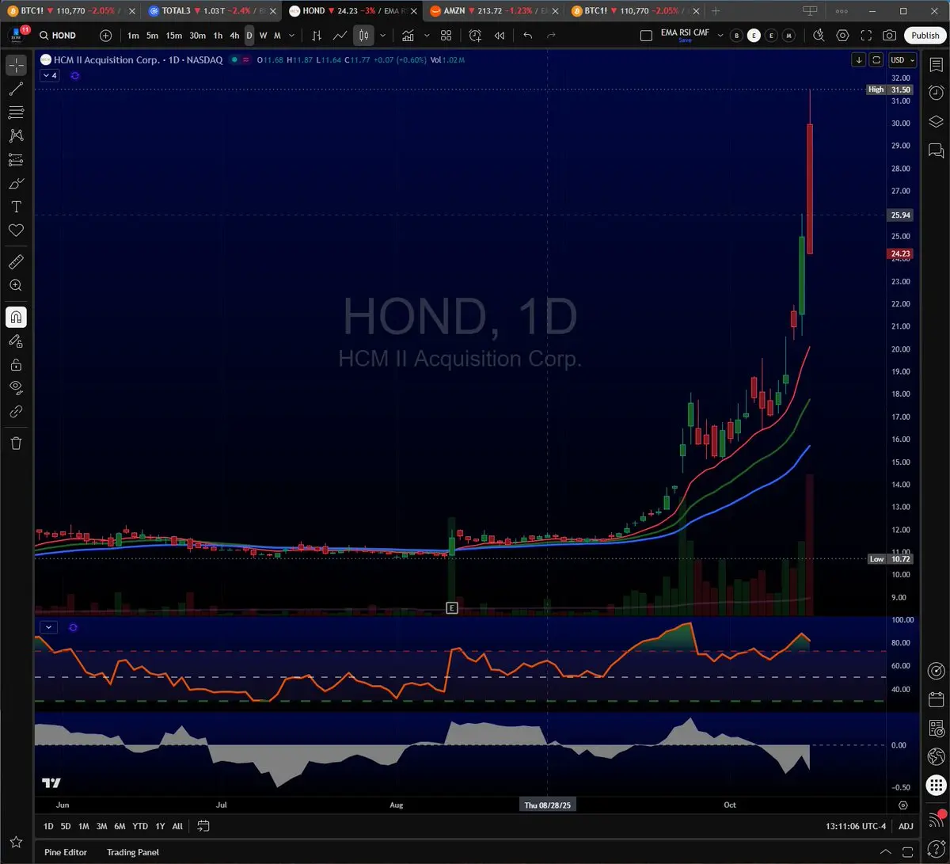Screen dimensions: 950x864
Task: Select the ruler measure tool
Action: coord(16,262)
